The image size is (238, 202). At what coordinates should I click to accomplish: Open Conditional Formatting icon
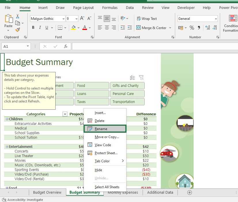click(x=233, y=18)
